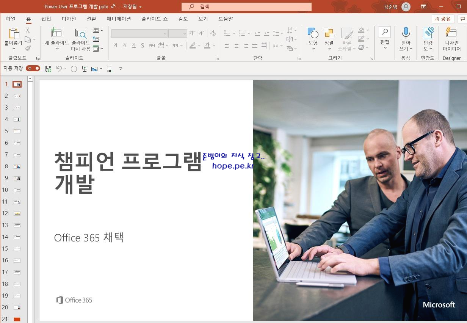Viewport: 467px width, 323px height.
Task: Click the Save icon in quick access toolbar
Action: tap(48, 69)
